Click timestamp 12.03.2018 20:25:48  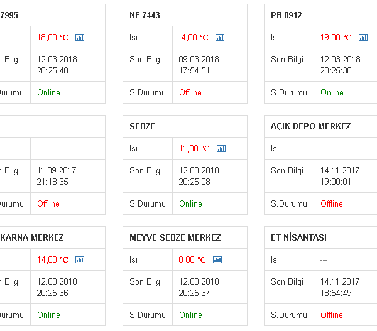coord(57,65)
